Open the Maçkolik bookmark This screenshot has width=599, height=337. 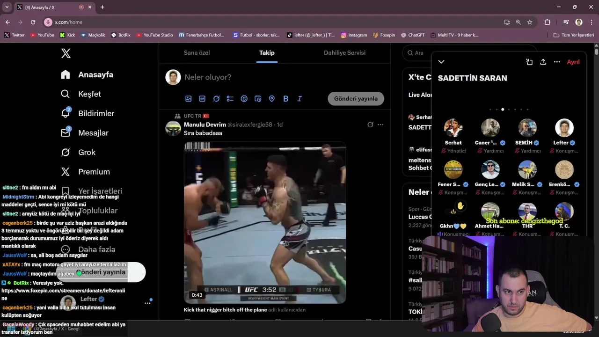click(93, 35)
